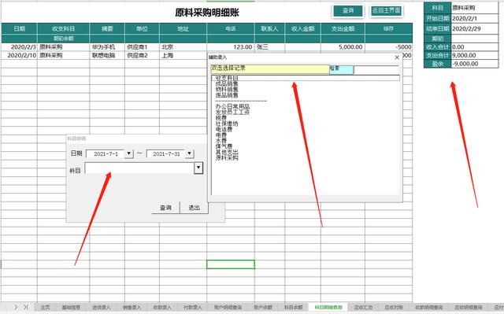
Task: Click the next-sheet arrow in tab bar
Action: pyautogui.click(x=16, y=307)
